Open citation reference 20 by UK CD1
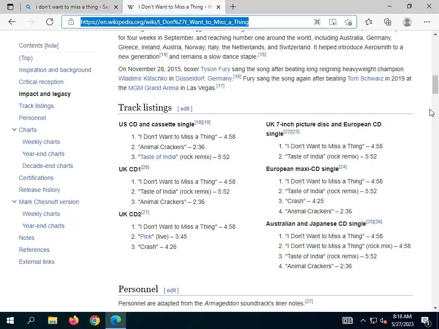The width and height of the screenshot is (439, 329). [x=145, y=167]
